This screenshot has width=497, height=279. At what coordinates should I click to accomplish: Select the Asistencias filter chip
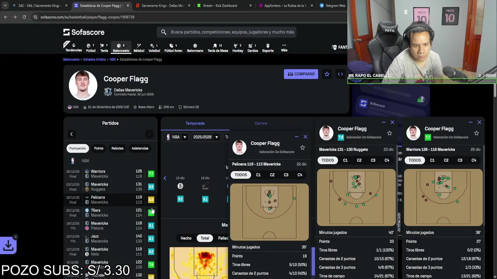tap(140, 148)
